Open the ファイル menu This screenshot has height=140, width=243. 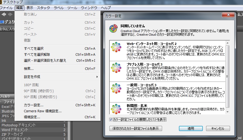click(x=6, y=8)
